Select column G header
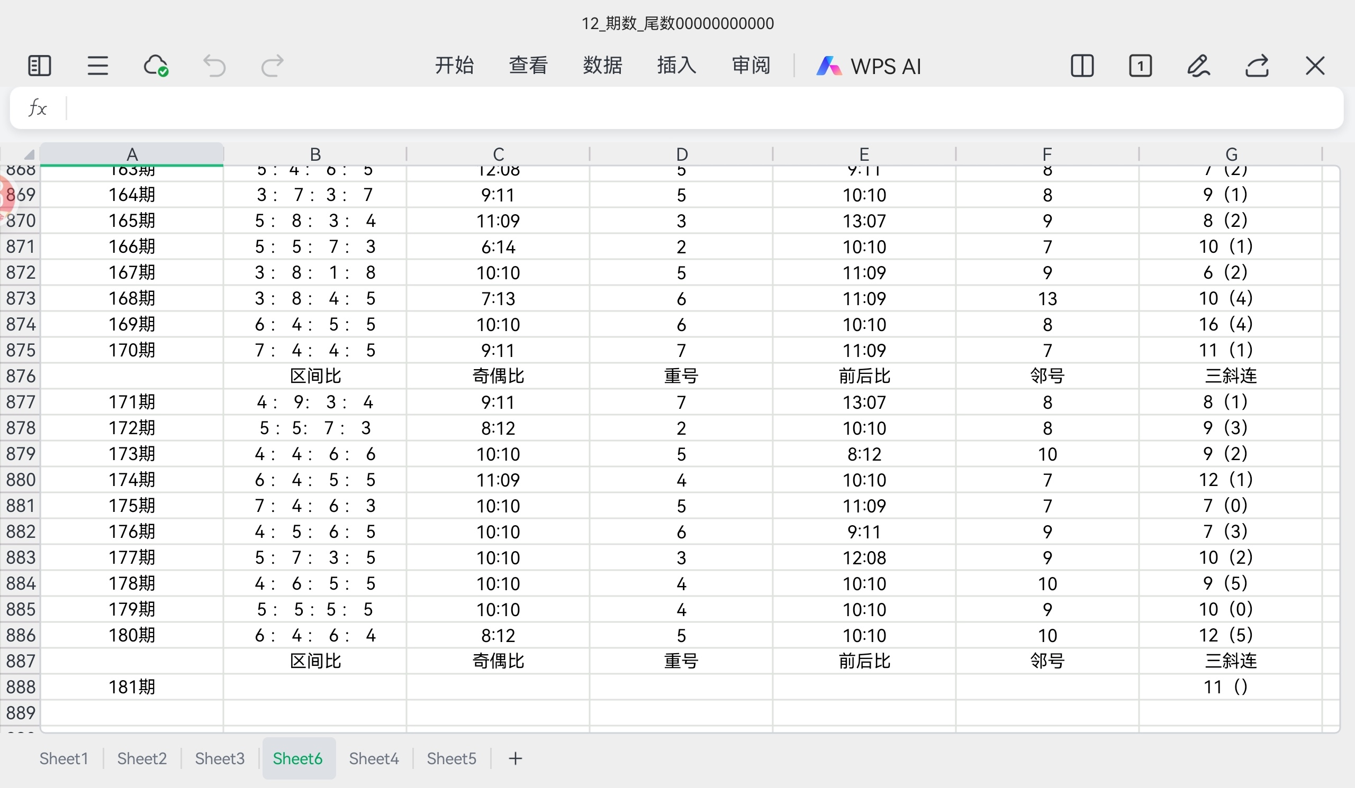1355x788 pixels. 1231,154
